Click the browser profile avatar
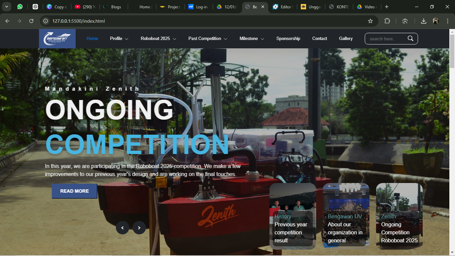The image size is (455, 256). pos(436,21)
